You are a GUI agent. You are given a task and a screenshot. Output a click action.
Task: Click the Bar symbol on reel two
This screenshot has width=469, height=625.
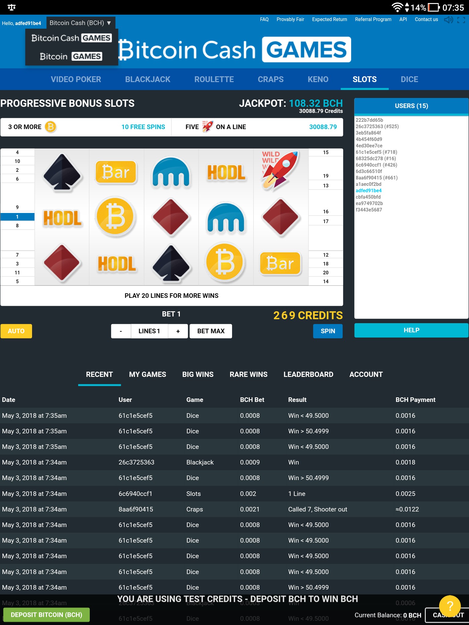[116, 172]
